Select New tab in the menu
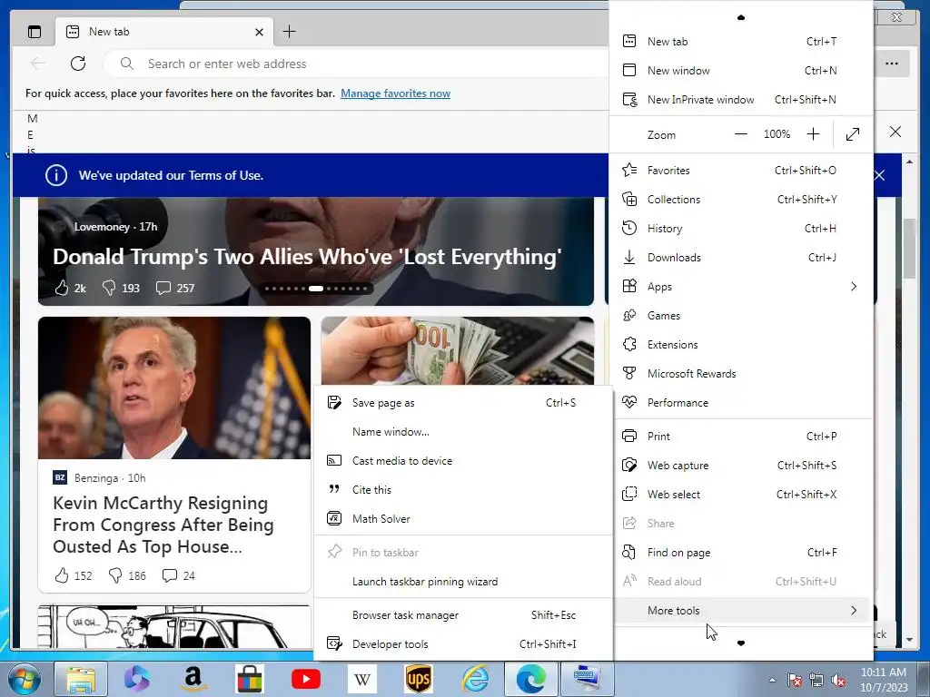Viewport: 930px width, 697px height. click(x=741, y=42)
